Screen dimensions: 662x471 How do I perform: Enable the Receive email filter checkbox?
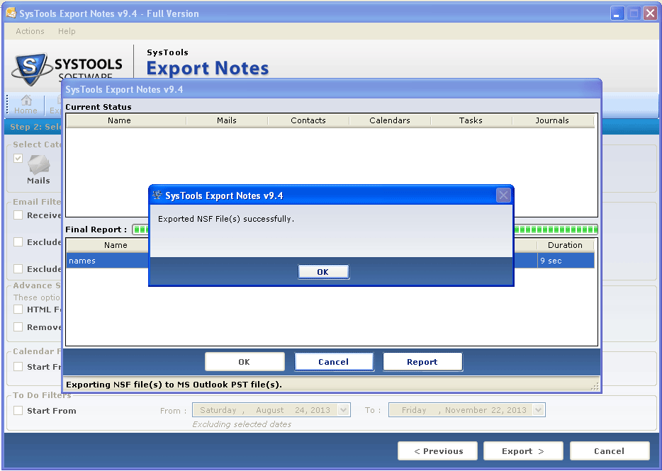[x=18, y=215]
